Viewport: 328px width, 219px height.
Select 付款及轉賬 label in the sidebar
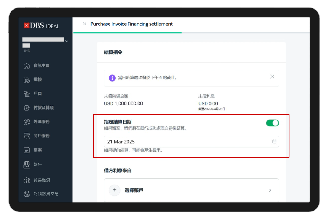coord(43,108)
